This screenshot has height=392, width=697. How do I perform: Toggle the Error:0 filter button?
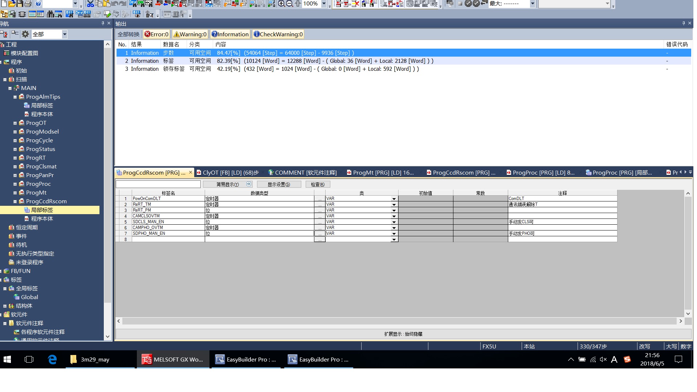(156, 34)
